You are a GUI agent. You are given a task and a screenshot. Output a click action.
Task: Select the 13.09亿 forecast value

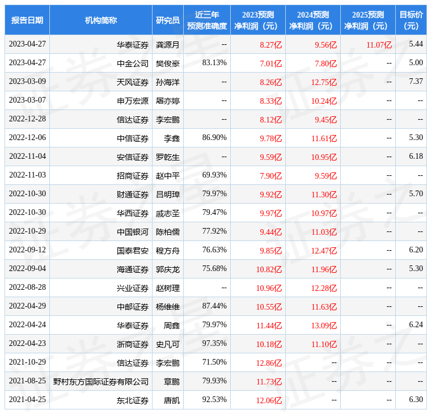click(324, 326)
